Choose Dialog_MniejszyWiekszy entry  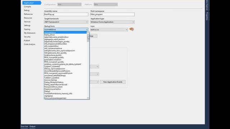point(65,82)
